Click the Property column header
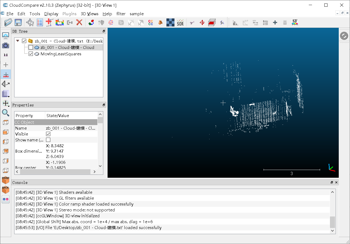This screenshot has width=350, height=244. 30,115
